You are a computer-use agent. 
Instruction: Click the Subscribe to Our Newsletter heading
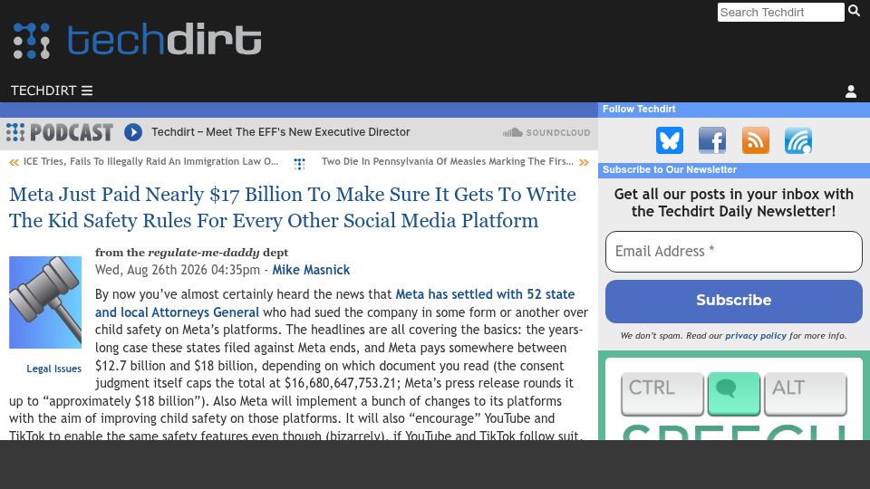pos(670,169)
